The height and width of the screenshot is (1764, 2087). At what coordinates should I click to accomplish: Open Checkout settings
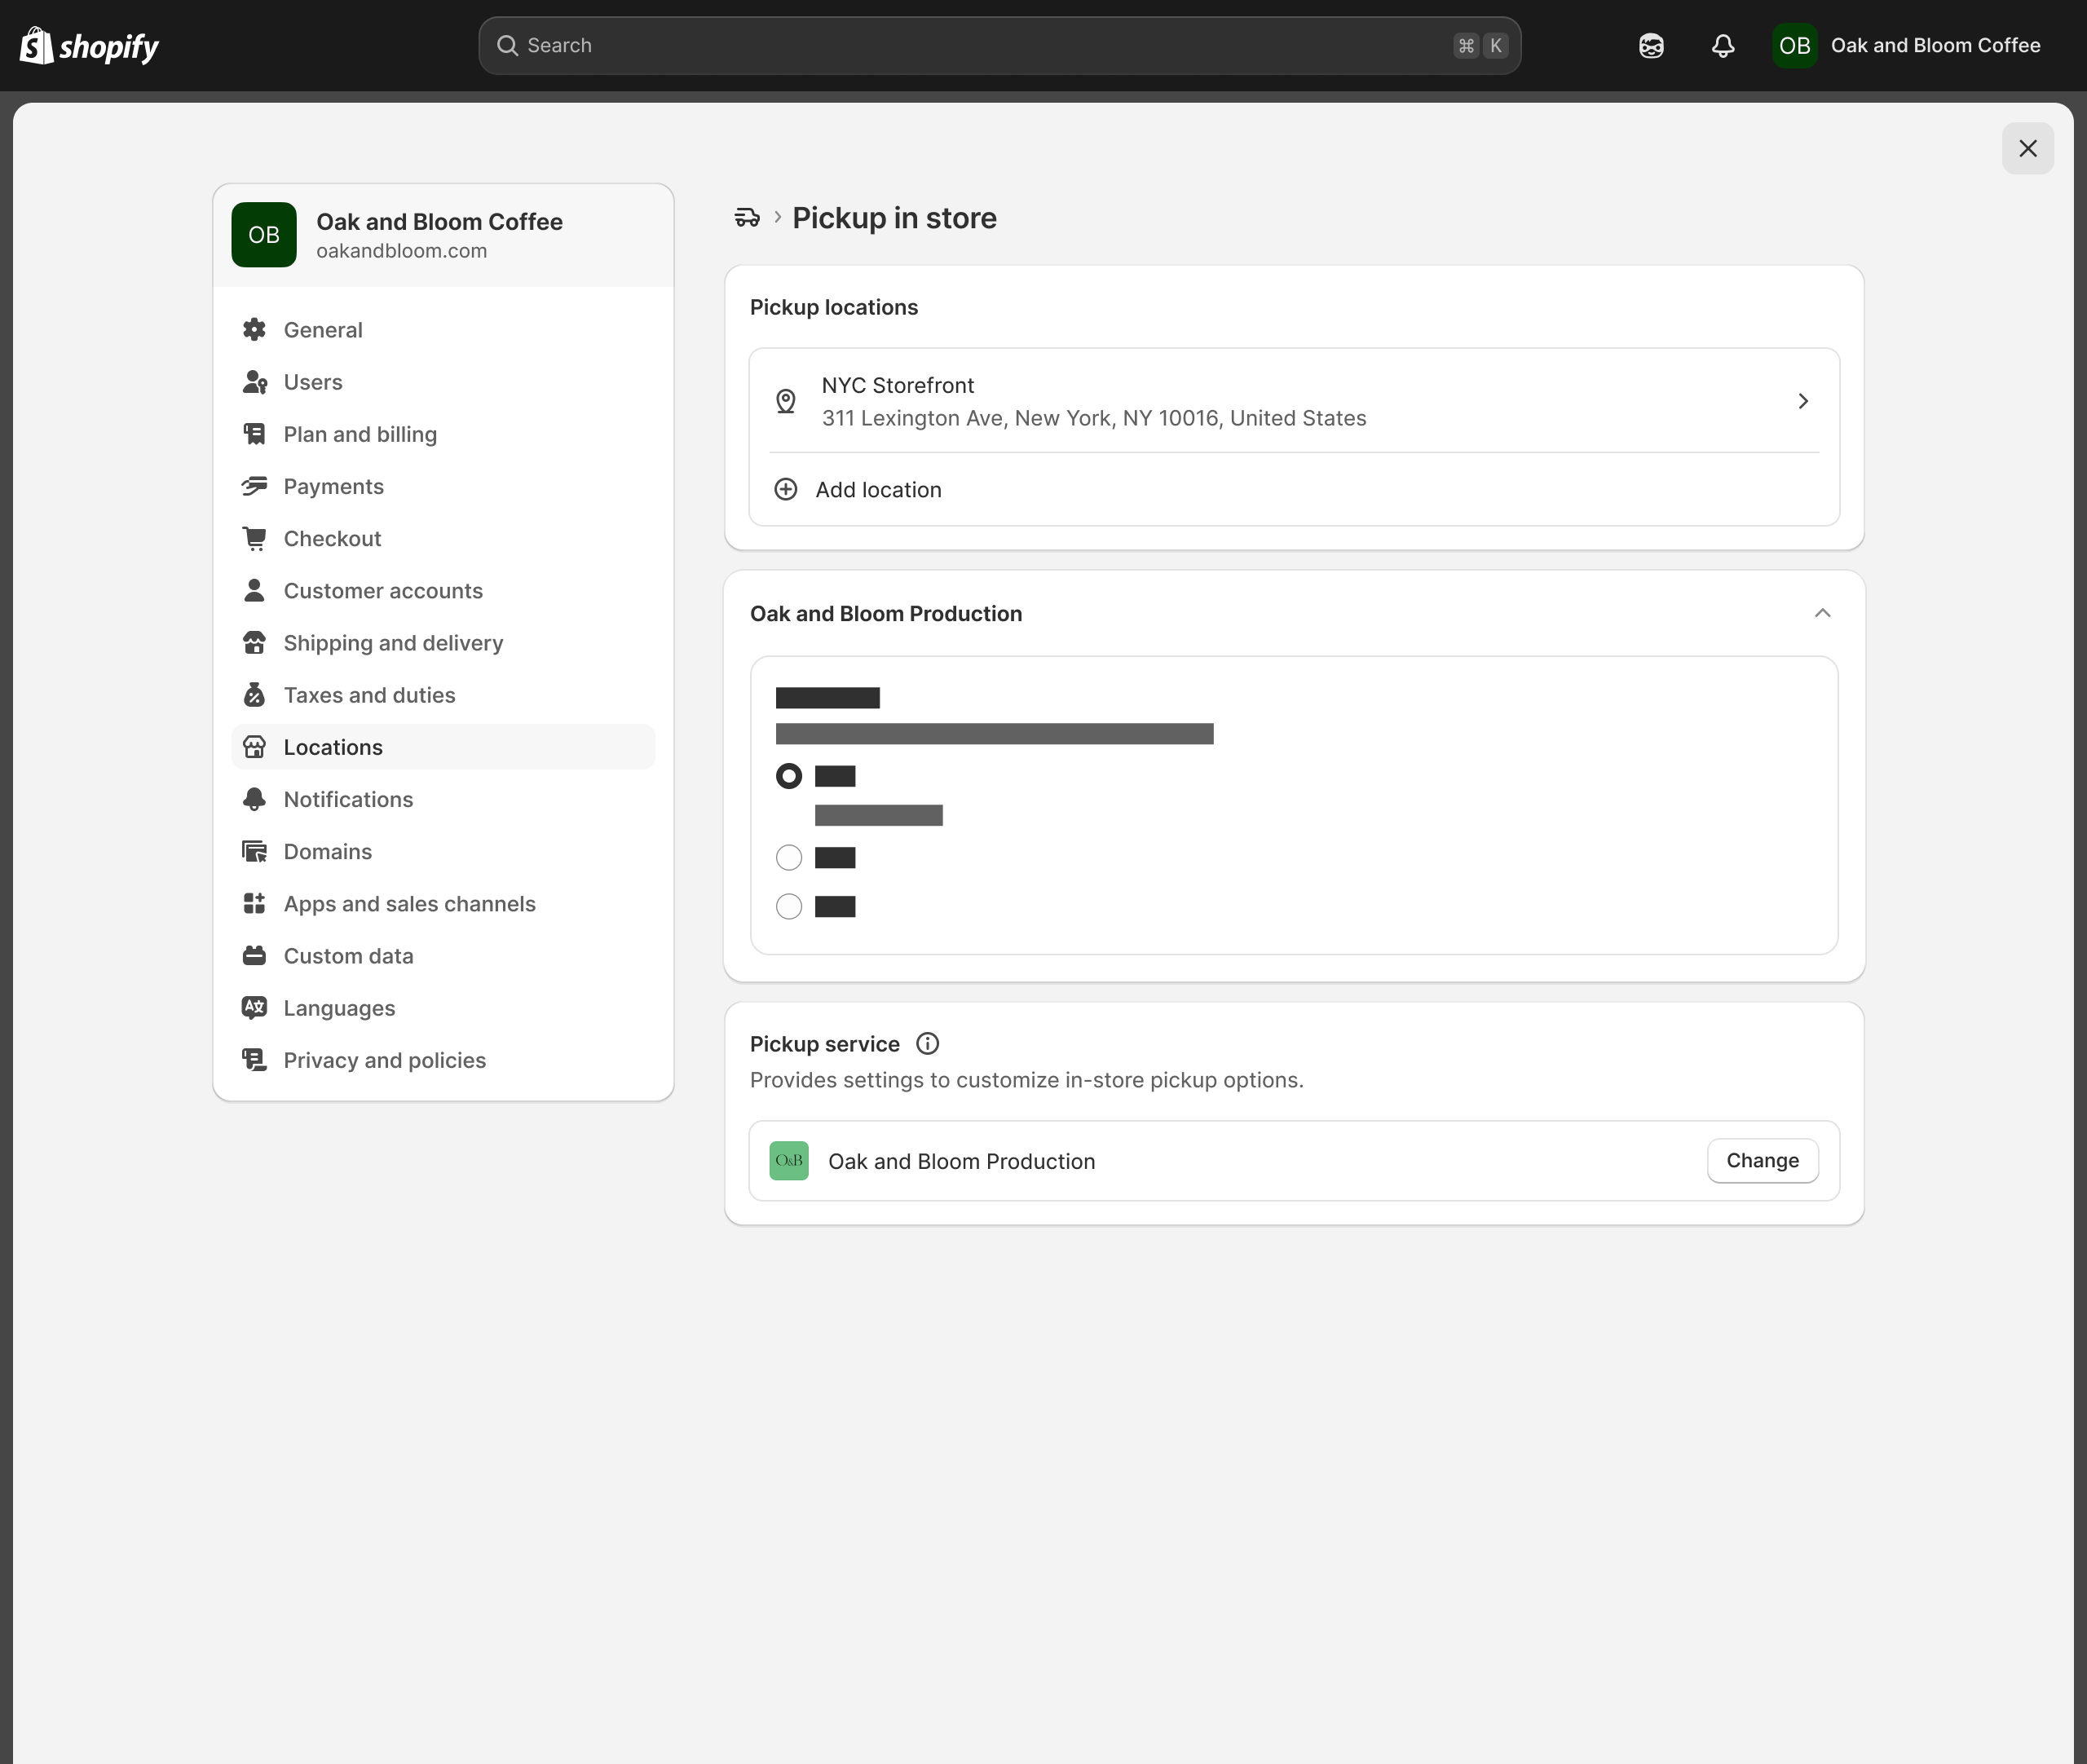tap(443, 538)
